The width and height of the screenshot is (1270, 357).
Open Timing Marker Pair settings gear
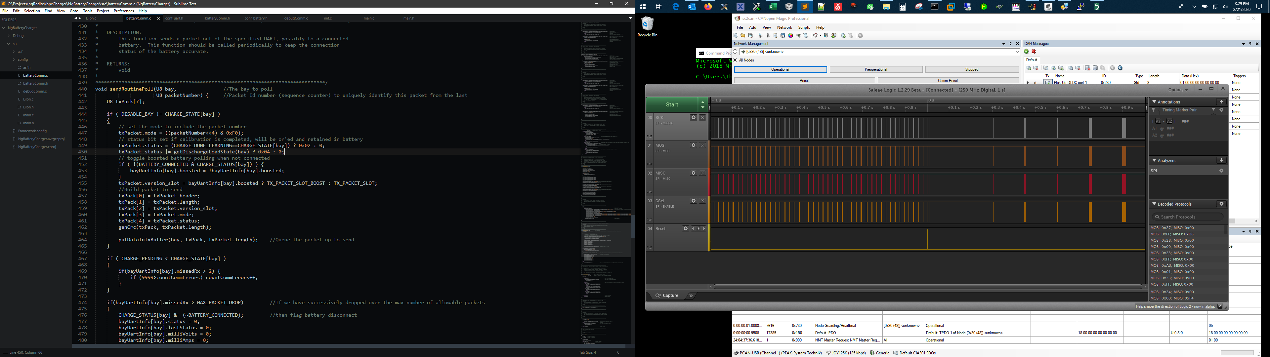tap(1221, 110)
